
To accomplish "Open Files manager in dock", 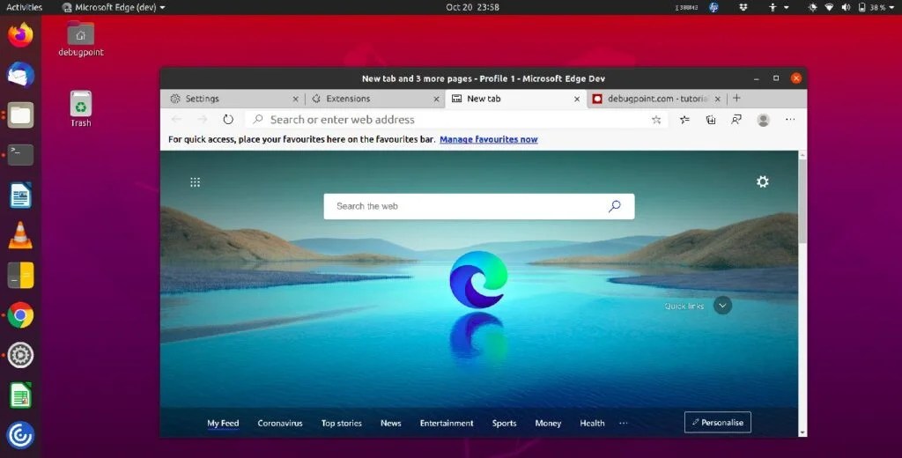I will pyautogui.click(x=20, y=115).
